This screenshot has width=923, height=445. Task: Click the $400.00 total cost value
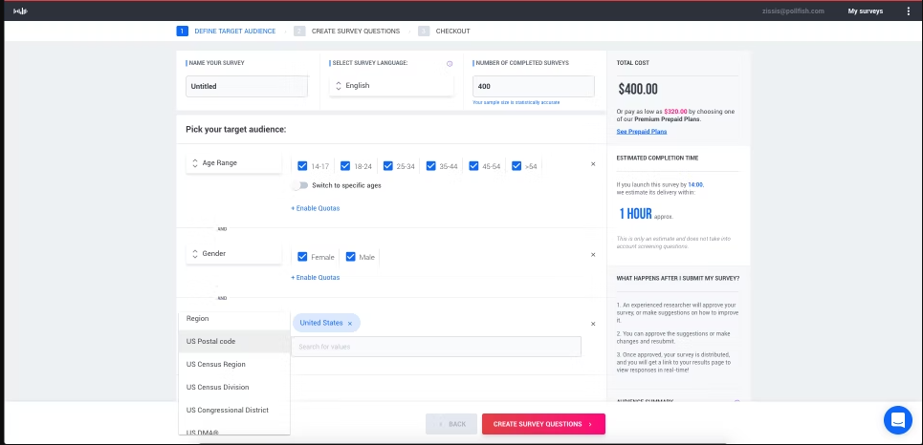click(638, 90)
